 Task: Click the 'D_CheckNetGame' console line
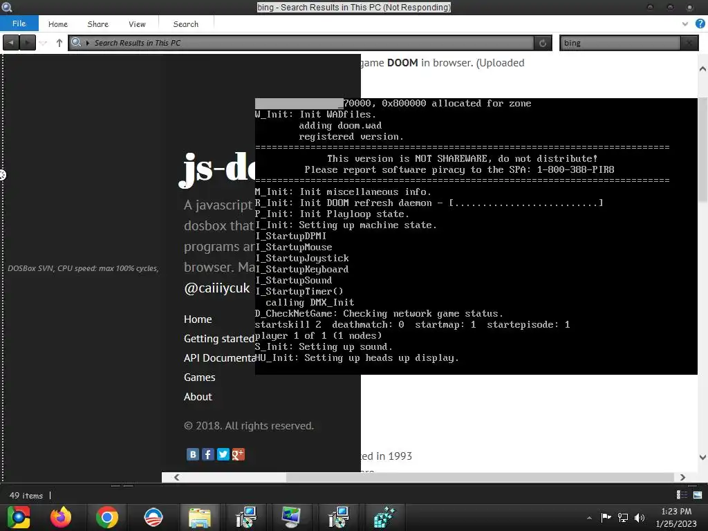click(379, 313)
